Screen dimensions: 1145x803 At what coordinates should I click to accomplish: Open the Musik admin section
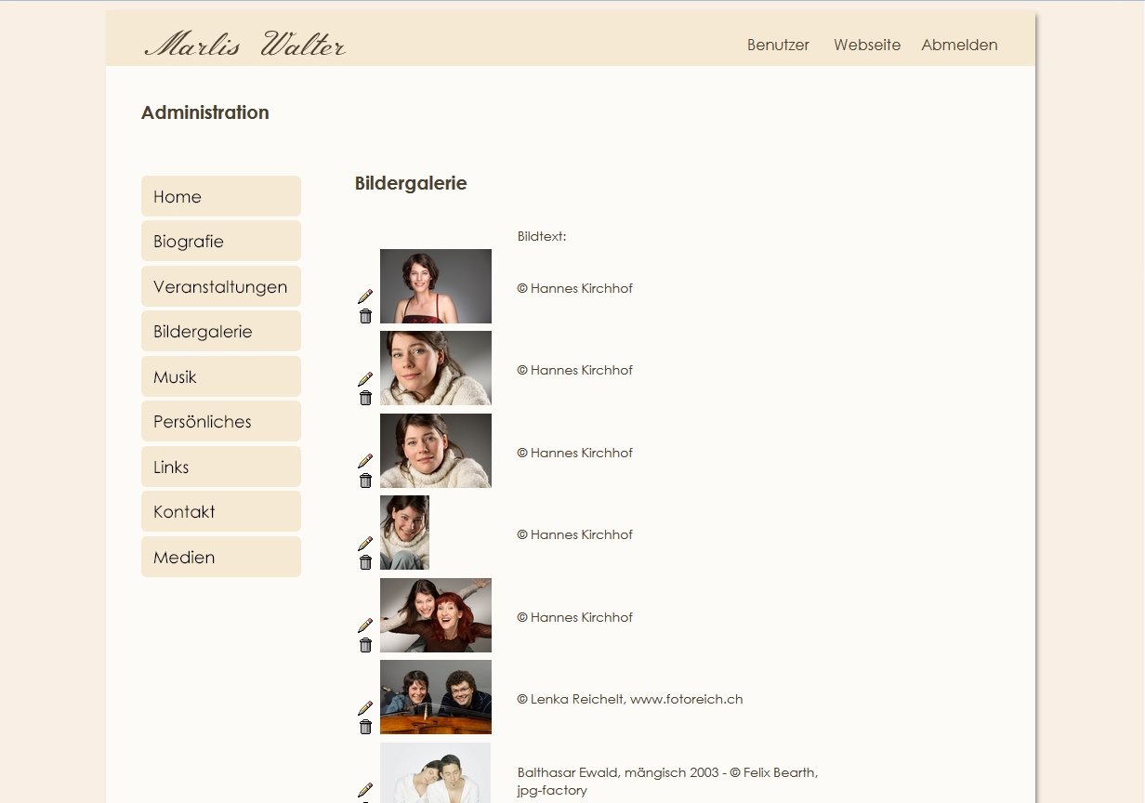221,376
